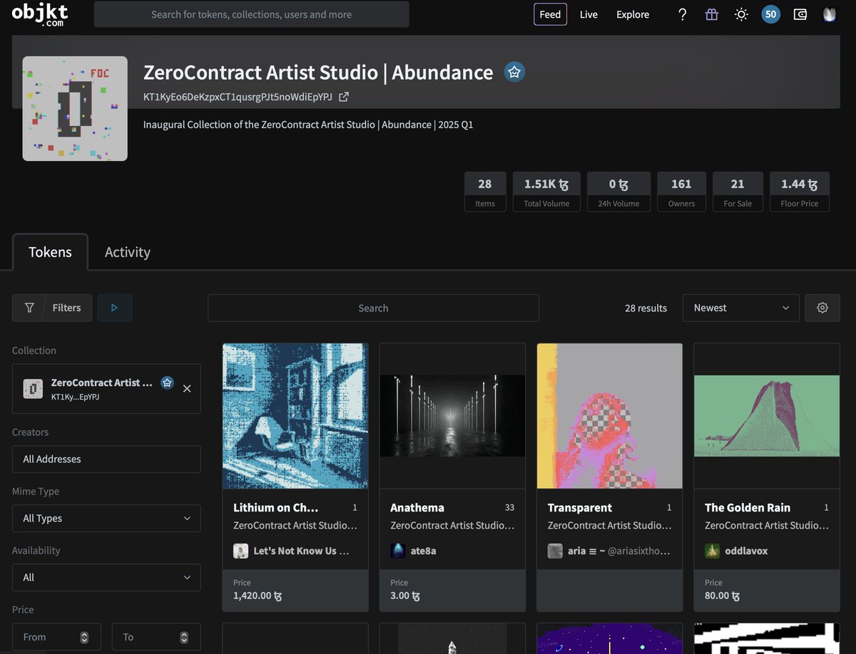856x654 pixels.
Task: Click the Let's Not Know Us creator avatar
Action: pos(240,551)
